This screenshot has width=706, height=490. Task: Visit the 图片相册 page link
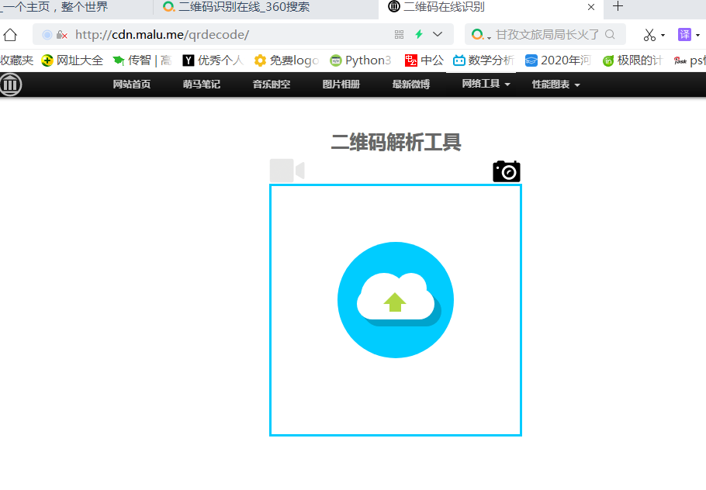[x=340, y=84]
